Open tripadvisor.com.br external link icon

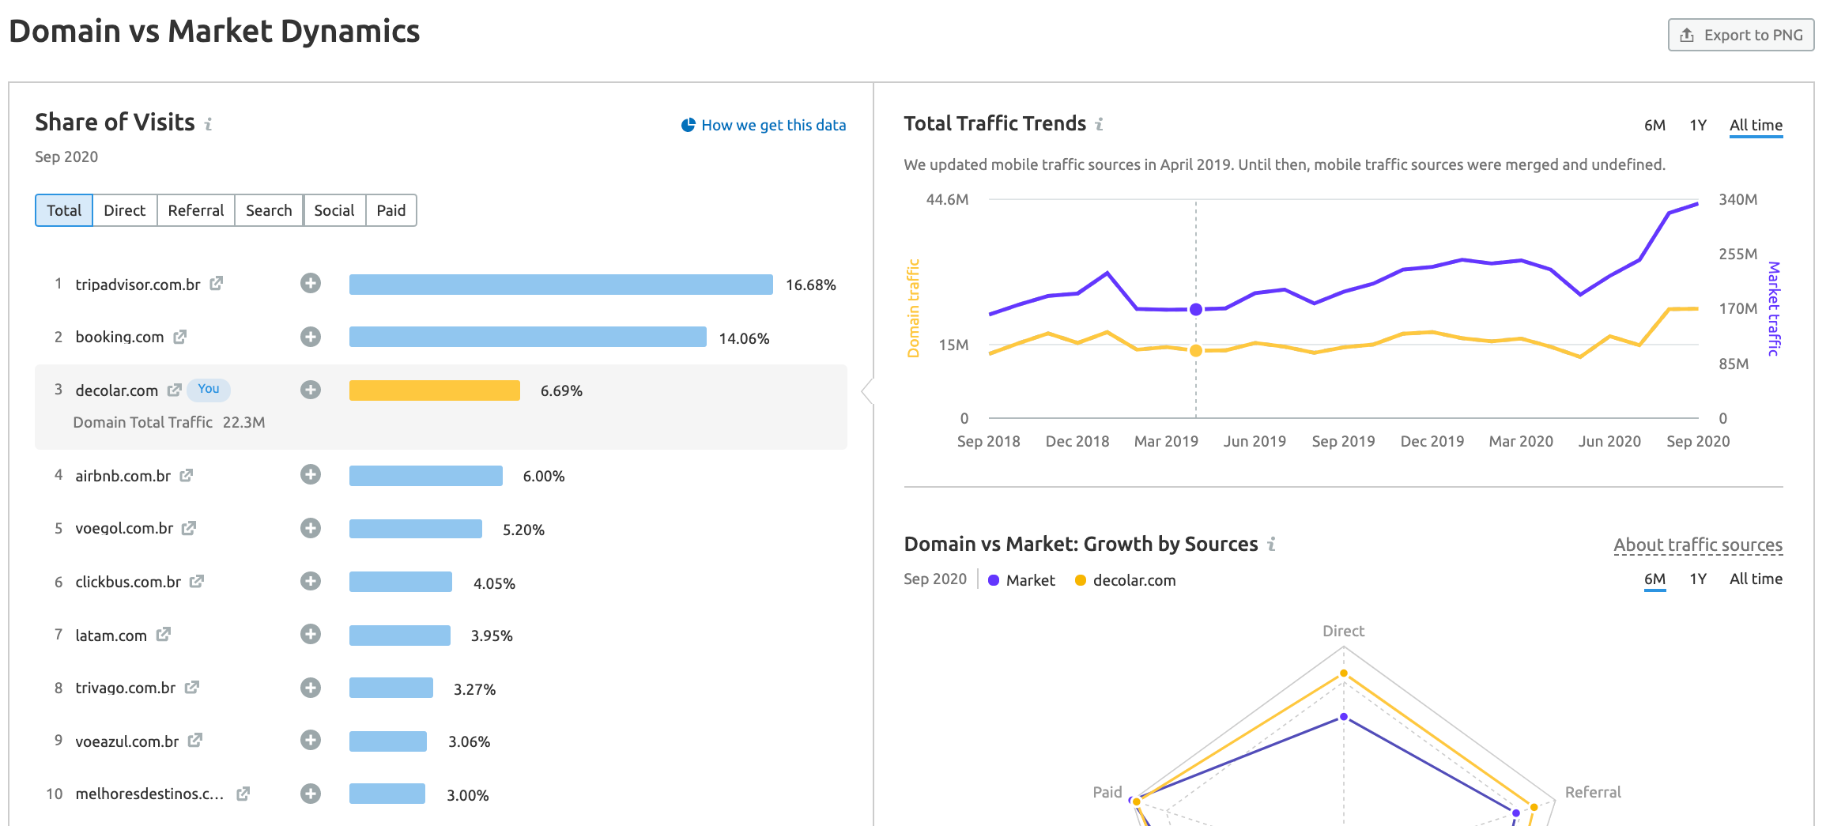click(x=216, y=283)
